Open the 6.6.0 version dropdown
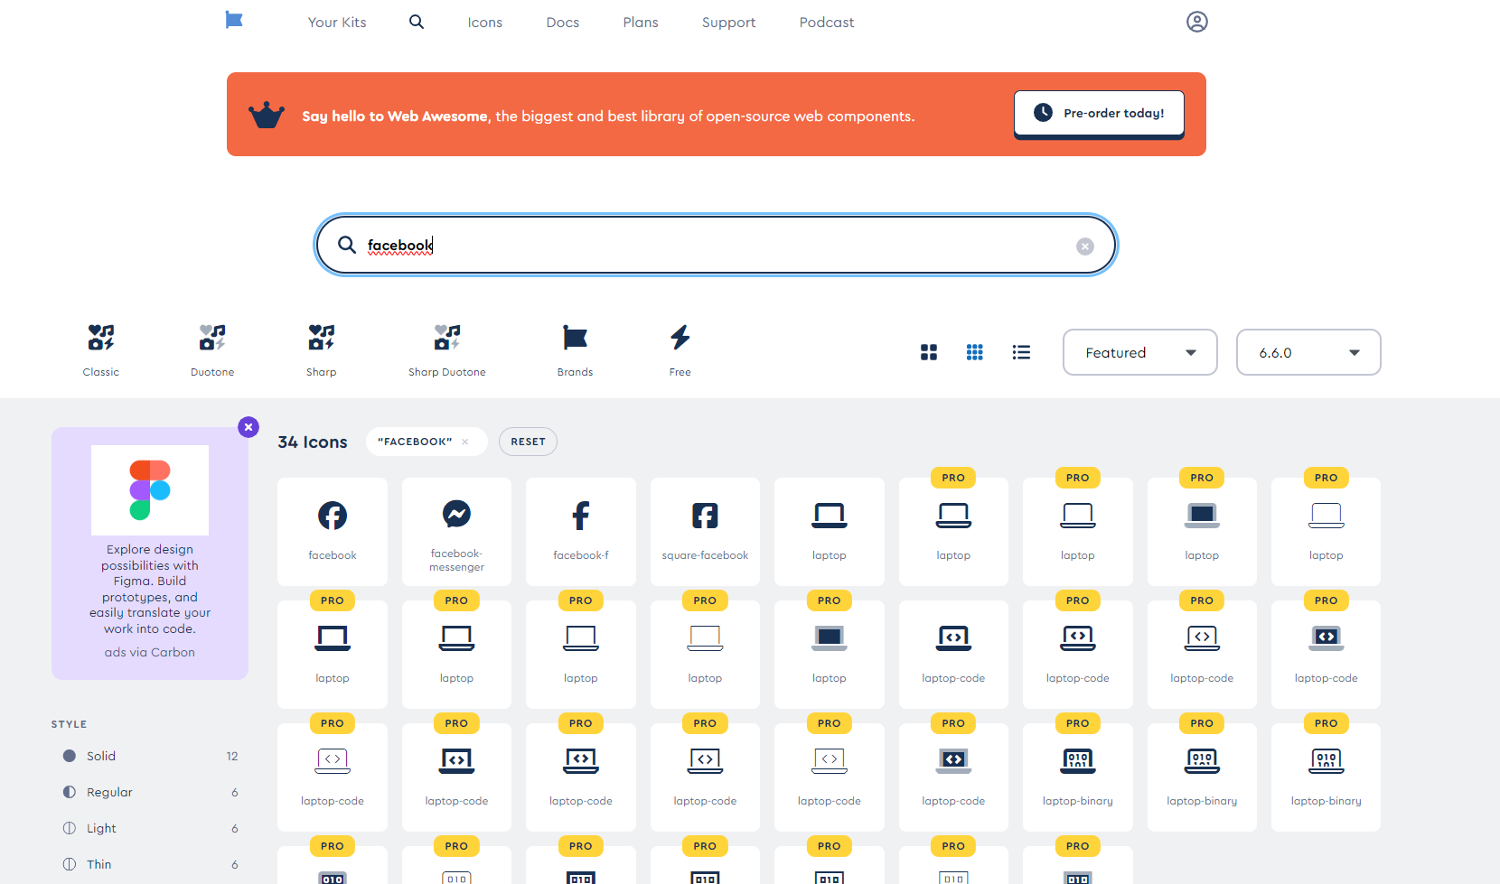Viewport: 1500px width, 884px height. 1308,352
